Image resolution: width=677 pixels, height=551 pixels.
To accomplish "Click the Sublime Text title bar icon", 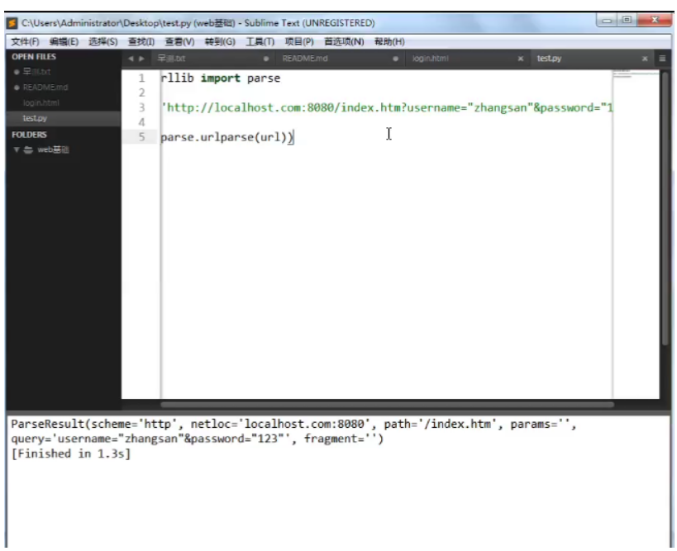I will [x=12, y=23].
